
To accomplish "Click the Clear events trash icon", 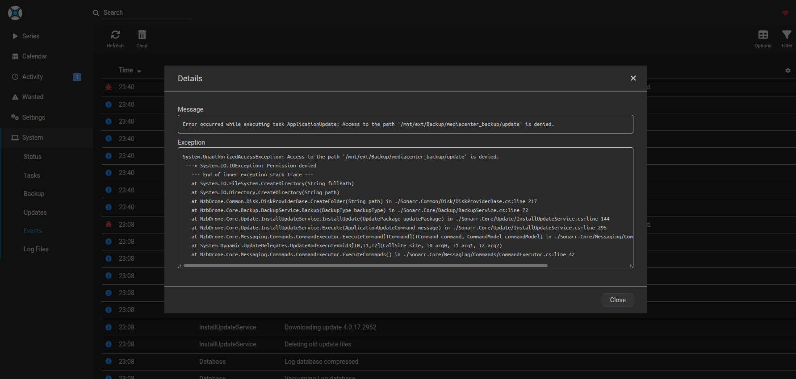I will click(x=142, y=35).
